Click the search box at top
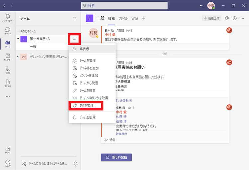 point(124,6)
